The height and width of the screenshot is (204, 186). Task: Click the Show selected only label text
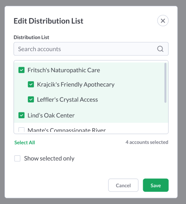tap(49, 158)
